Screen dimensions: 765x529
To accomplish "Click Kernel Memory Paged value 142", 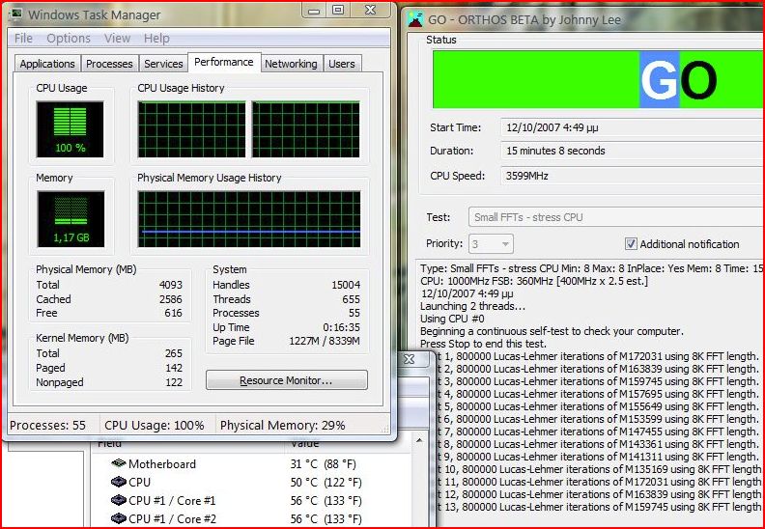I will point(174,368).
